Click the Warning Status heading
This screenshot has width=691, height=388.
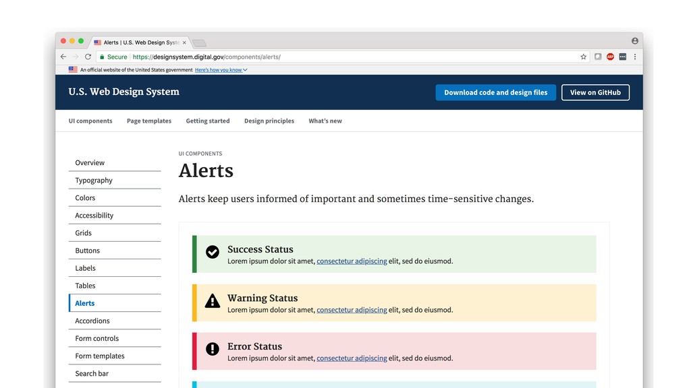click(262, 298)
